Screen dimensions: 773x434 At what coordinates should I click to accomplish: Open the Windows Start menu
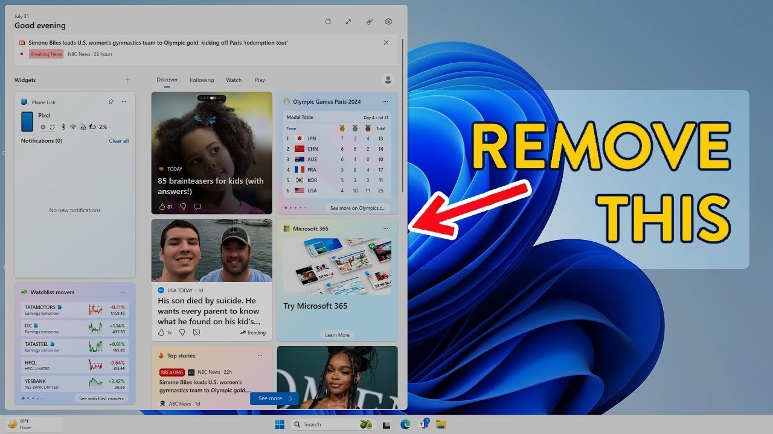280,424
